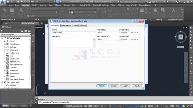Click the Open file quick-access icon

pyautogui.click(x=11, y=2)
